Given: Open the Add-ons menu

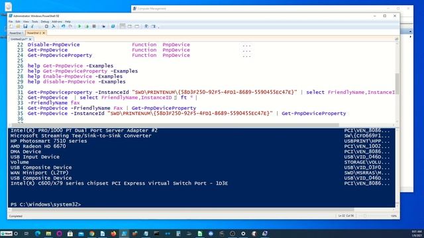Looking at the screenshot, I should point(57,22).
